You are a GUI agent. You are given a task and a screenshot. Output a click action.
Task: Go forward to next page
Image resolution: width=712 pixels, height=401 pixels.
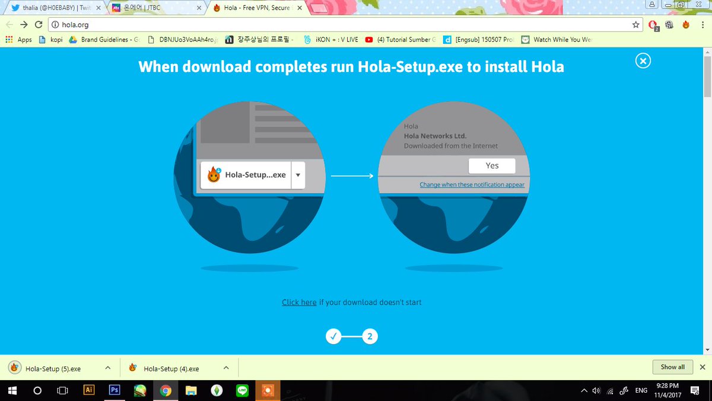[x=24, y=24]
